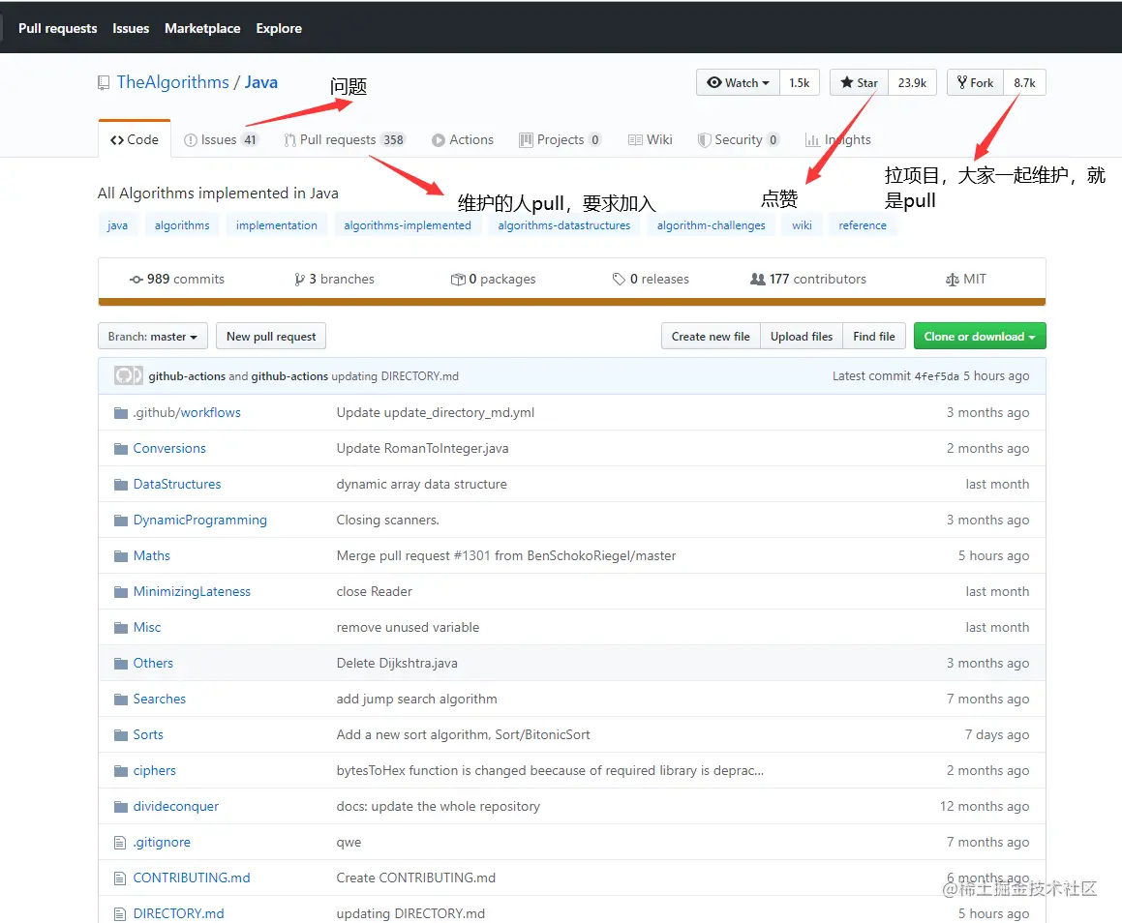Open commit message 'Merge pull request #1301'
This screenshot has height=923, width=1122.
pyautogui.click(x=506, y=556)
